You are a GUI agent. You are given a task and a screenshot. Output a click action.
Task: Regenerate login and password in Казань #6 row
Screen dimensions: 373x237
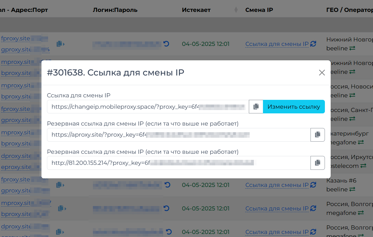click(x=167, y=185)
